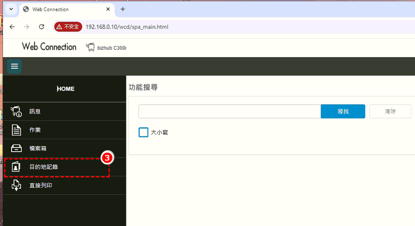Click the 作業 document icon
Image resolution: width=415 pixels, height=226 pixels.
coord(16,130)
